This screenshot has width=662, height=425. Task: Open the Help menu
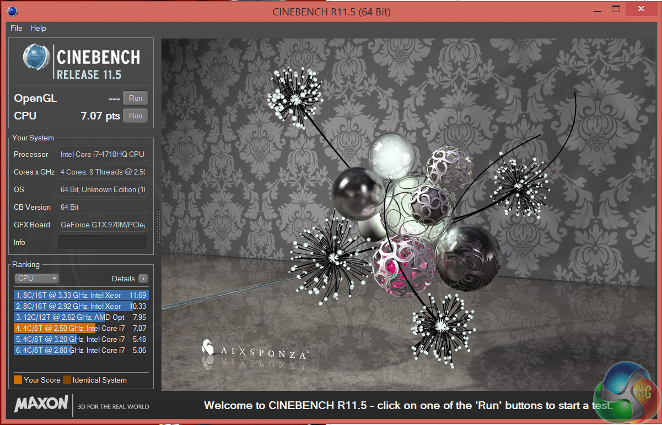(38, 28)
